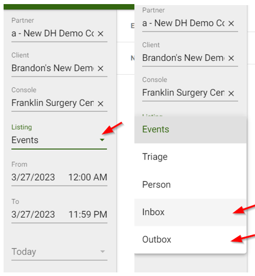Clear the Client field in left panel
The height and width of the screenshot is (276, 255).
101,68
